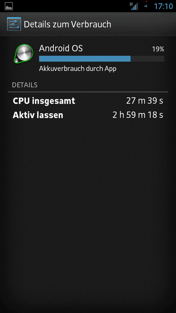Tap the 19% usage percentage
Screen dimensions: 176x313
click(158, 49)
